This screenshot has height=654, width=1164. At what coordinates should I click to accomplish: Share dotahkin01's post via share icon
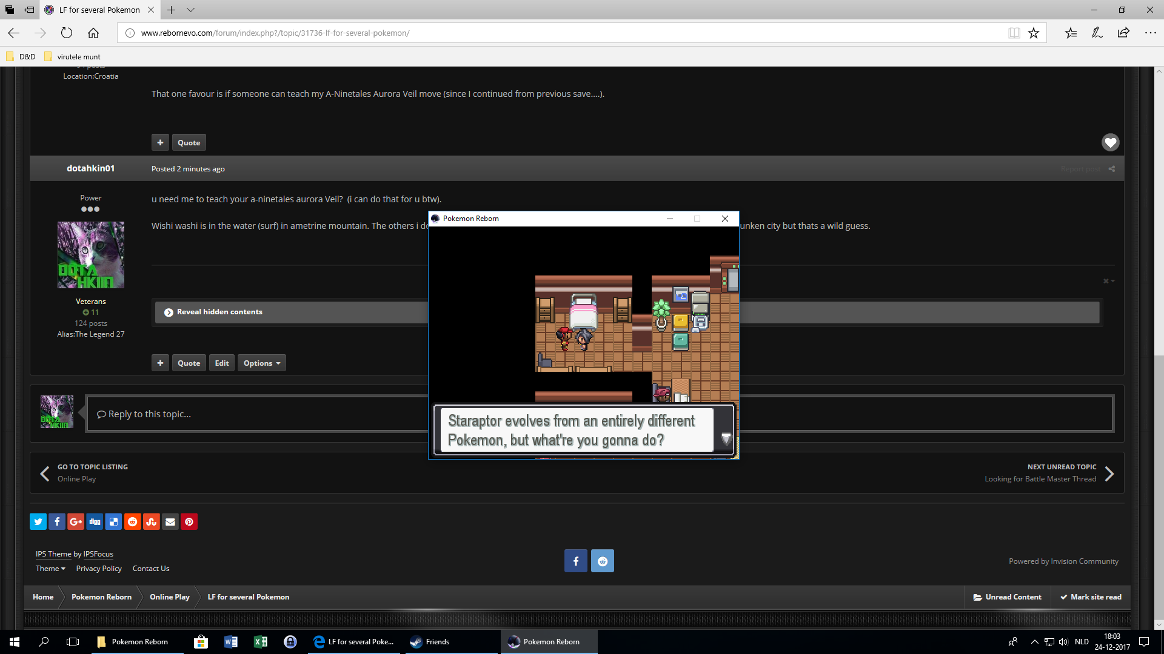tap(1112, 169)
